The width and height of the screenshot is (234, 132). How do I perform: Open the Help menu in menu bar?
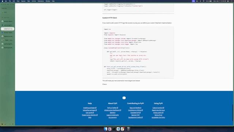[x=53, y=1]
